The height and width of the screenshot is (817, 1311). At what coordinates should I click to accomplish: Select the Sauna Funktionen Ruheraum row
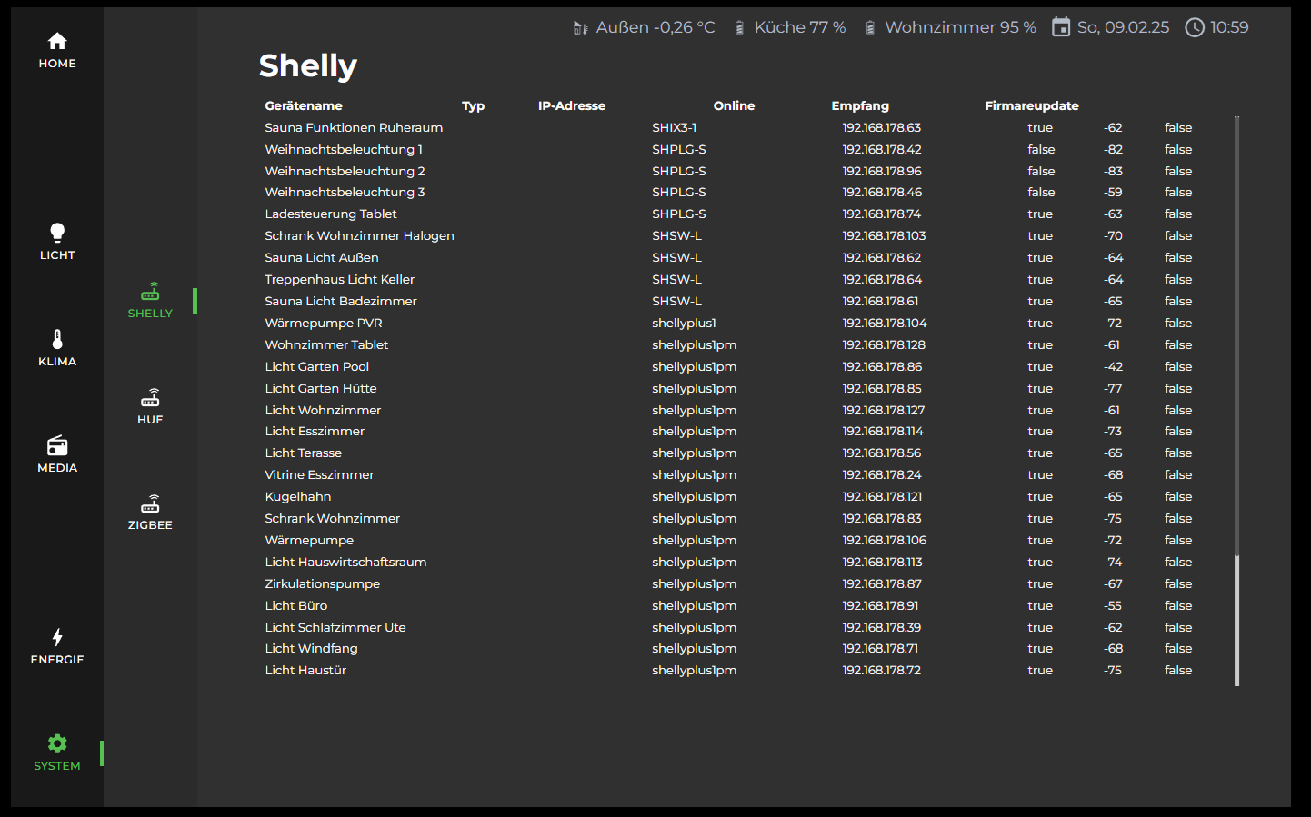tap(728, 128)
